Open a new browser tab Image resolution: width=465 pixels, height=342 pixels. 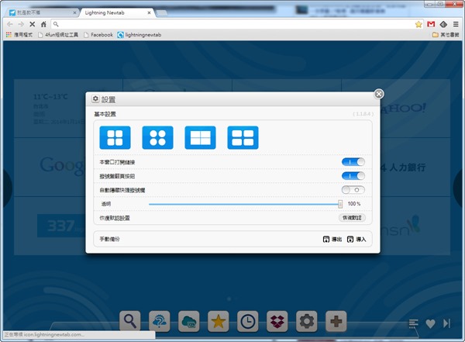click(x=162, y=12)
